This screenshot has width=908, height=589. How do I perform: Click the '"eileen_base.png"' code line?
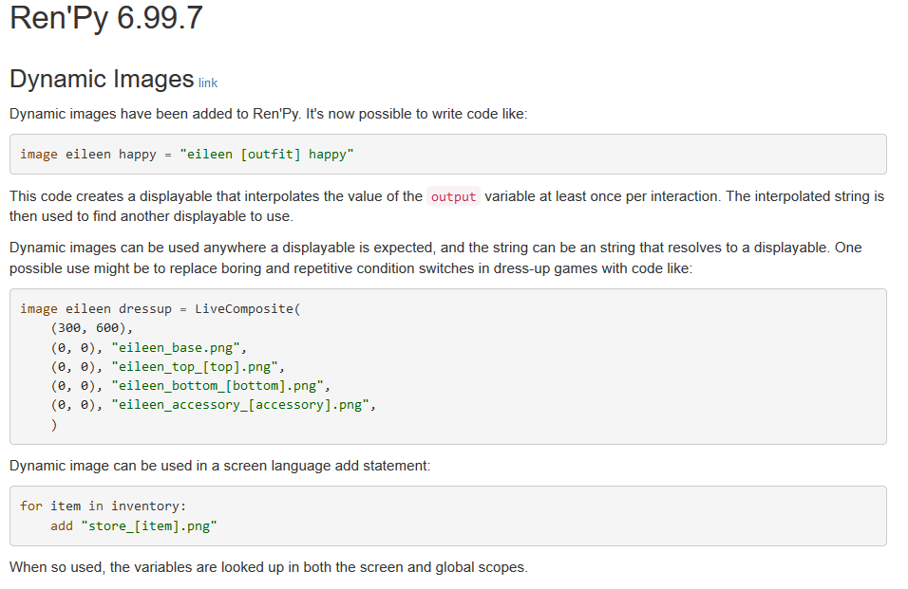tap(149, 347)
